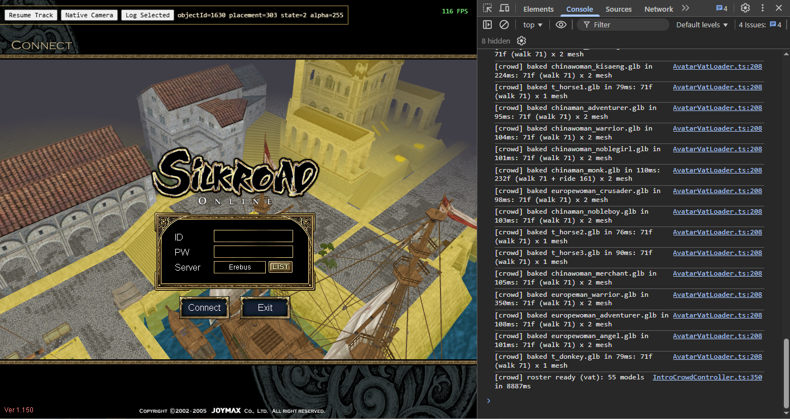Image resolution: width=790 pixels, height=419 pixels.
Task: Open source link for t_horse3.glb log
Action: click(717, 253)
